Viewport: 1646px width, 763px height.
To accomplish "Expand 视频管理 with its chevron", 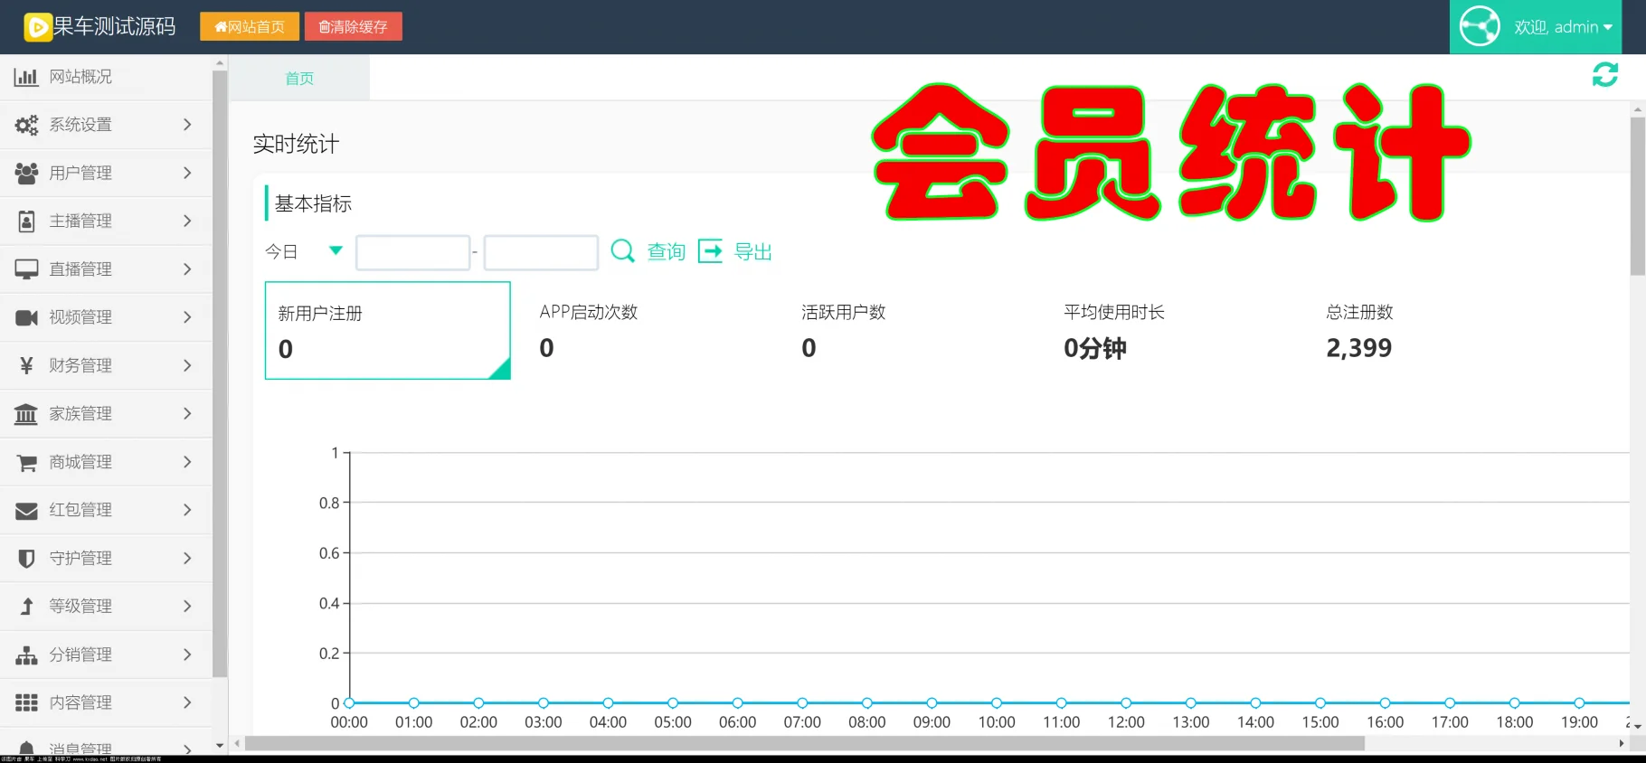I will (187, 317).
